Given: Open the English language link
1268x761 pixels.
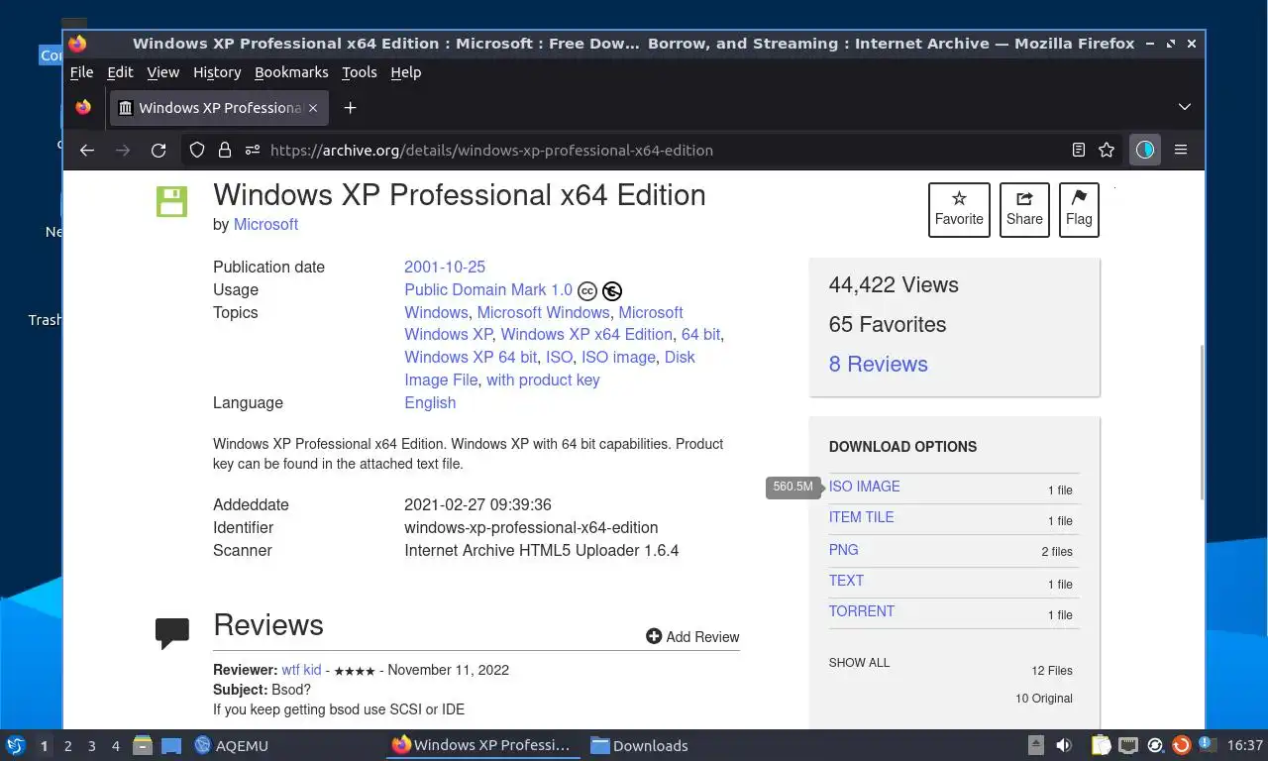Looking at the screenshot, I should click(430, 403).
